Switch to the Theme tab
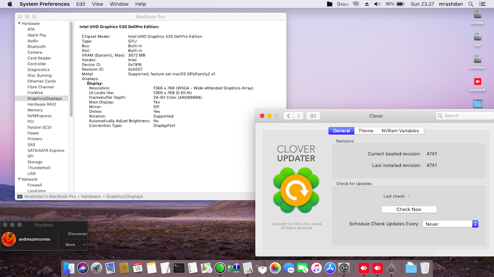 tap(366, 131)
